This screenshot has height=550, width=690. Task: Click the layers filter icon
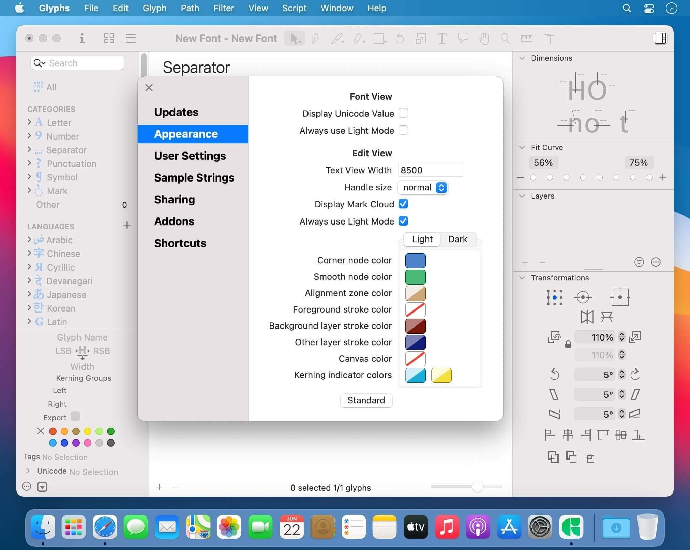[639, 262]
